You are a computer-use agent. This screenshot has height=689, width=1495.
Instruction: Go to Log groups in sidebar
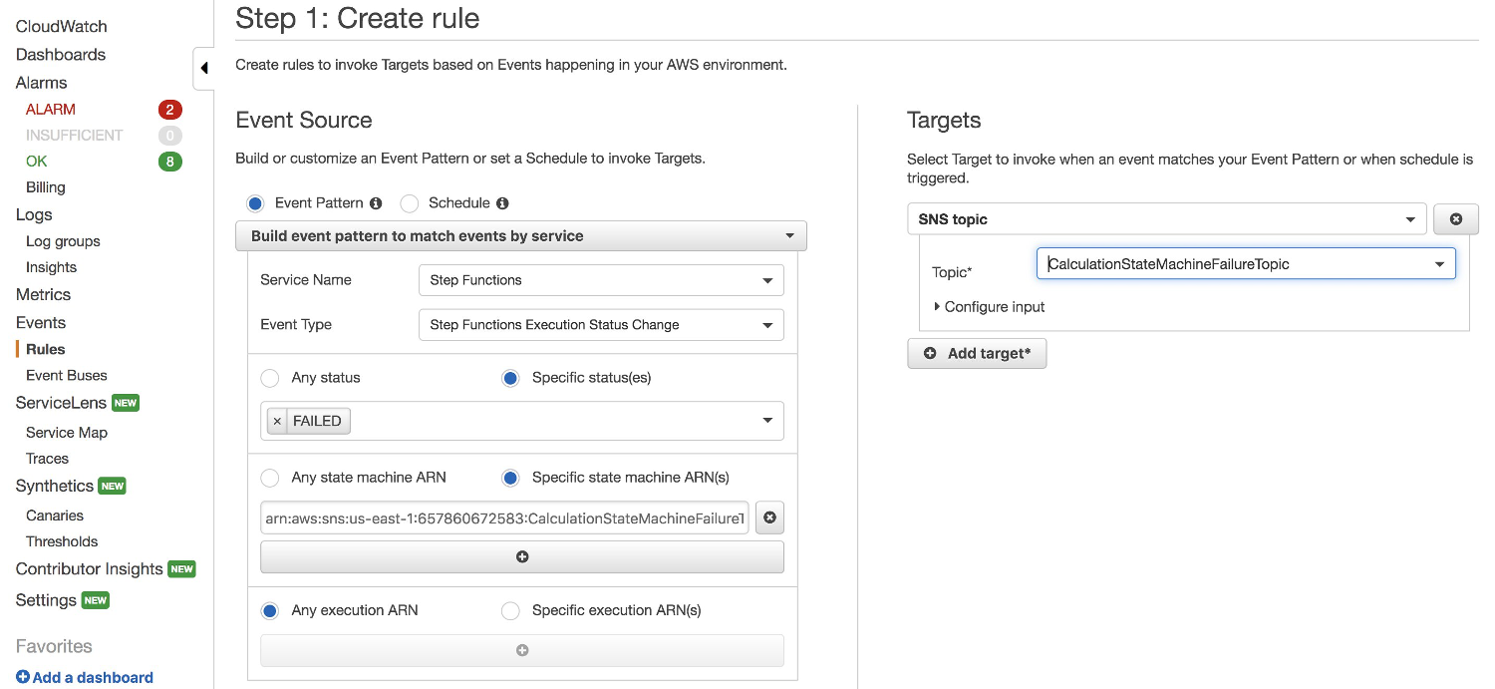pyautogui.click(x=63, y=241)
